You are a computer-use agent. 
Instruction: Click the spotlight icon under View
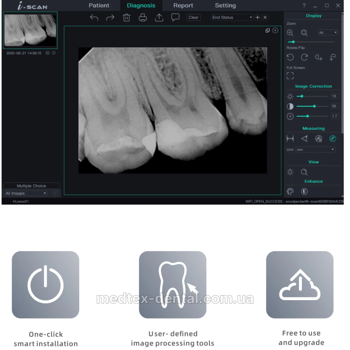(x=290, y=172)
